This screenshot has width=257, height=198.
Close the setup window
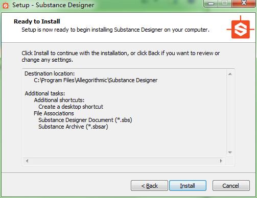click(x=244, y=3)
